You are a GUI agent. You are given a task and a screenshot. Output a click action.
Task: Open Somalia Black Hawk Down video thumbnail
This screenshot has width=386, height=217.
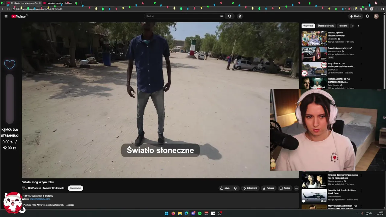(314, 196)
